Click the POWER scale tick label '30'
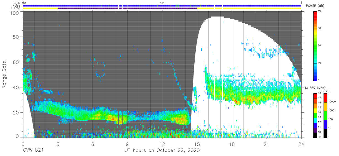The image size is (339, 156). click(320, 28)
